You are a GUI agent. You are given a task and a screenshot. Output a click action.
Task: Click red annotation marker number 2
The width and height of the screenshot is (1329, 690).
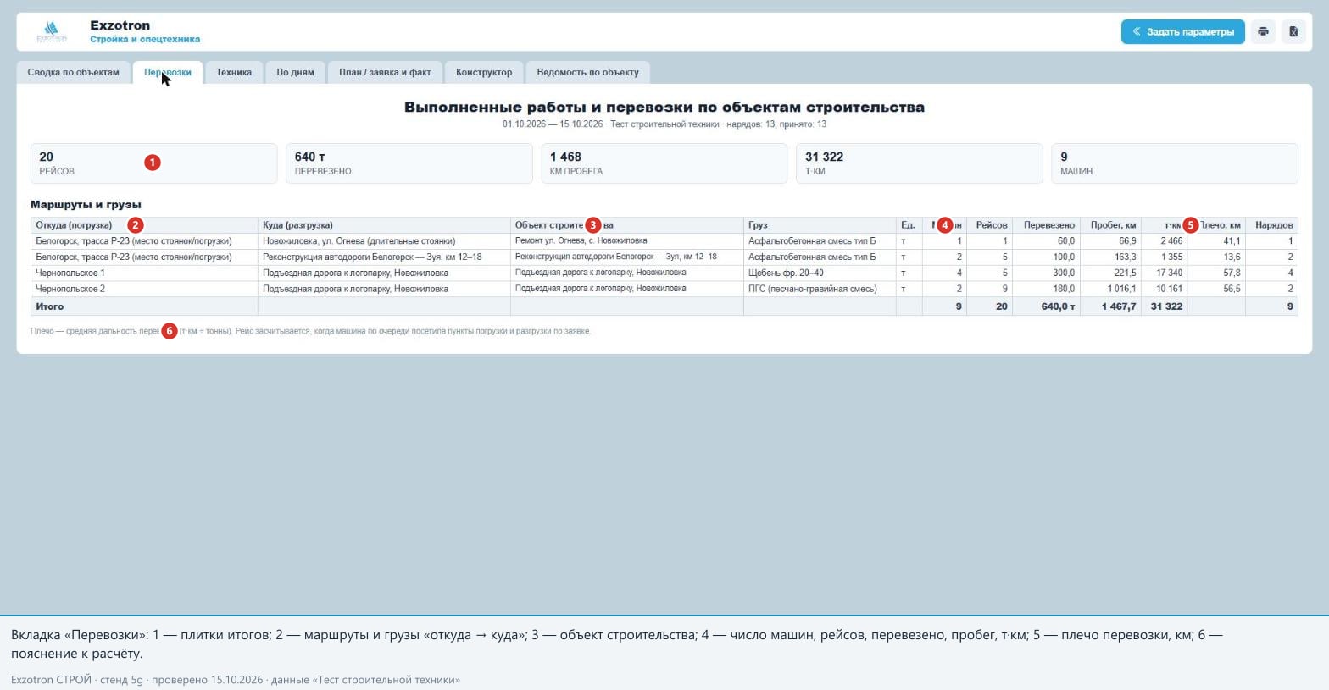pos(136,225)
